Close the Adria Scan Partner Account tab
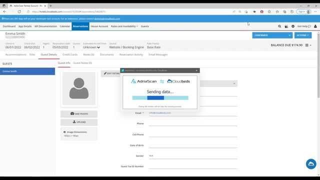The width and height of the screenshot is (320, 180). (x=45, y=6)
